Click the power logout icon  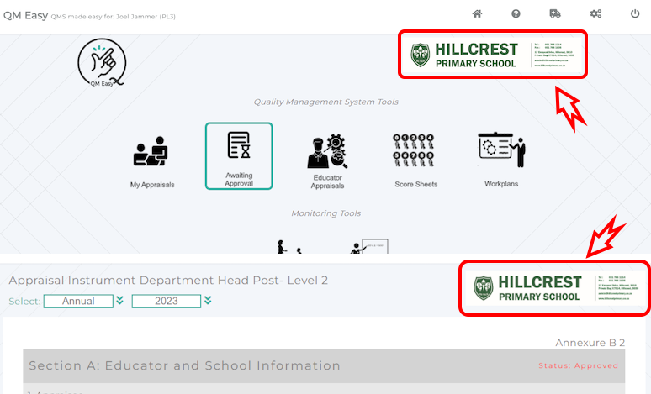[x=635, y=14]
